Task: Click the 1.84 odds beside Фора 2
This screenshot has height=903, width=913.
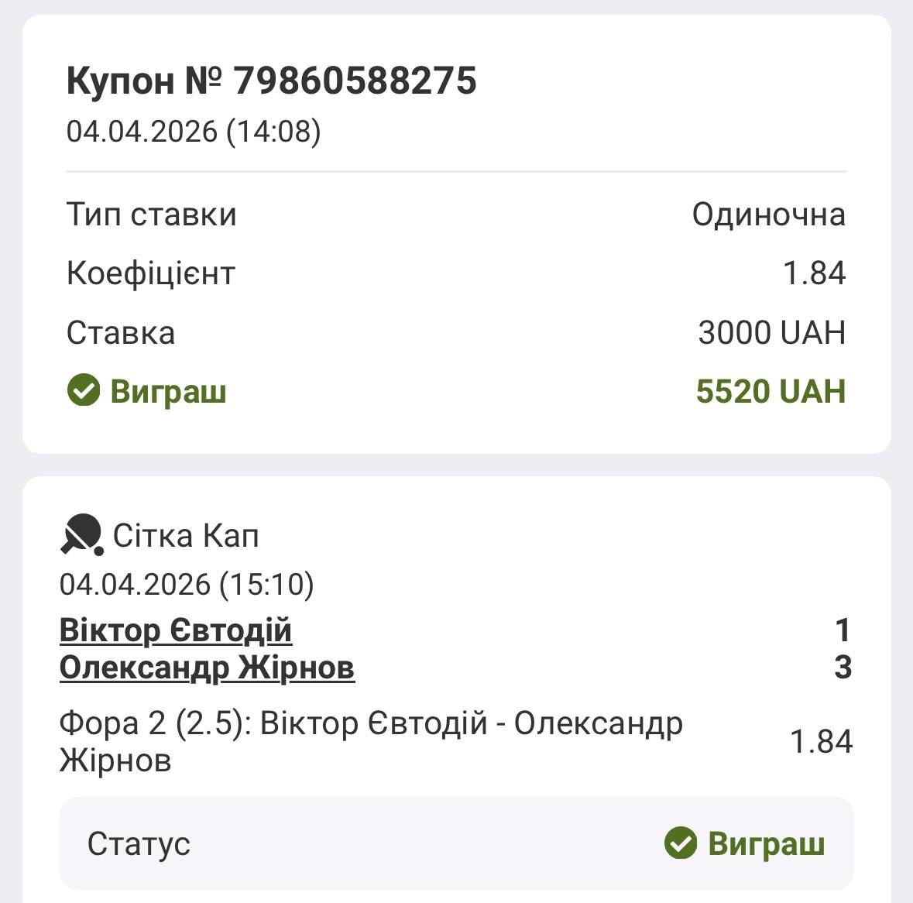Action: (821, 741)
